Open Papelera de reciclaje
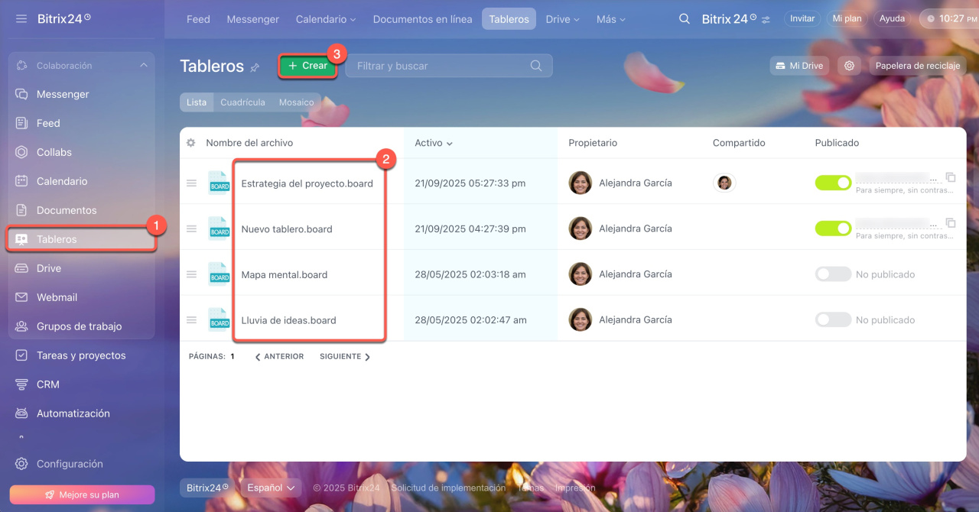979x512 pixels. click(917, 66)
